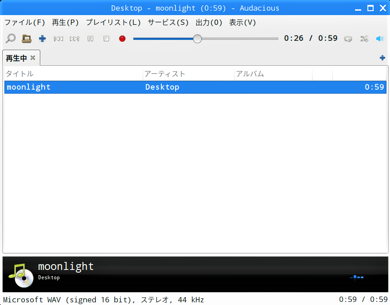Click the 0:26 / 0:59 time display
The image size is (390, 305).
[311, 38]
